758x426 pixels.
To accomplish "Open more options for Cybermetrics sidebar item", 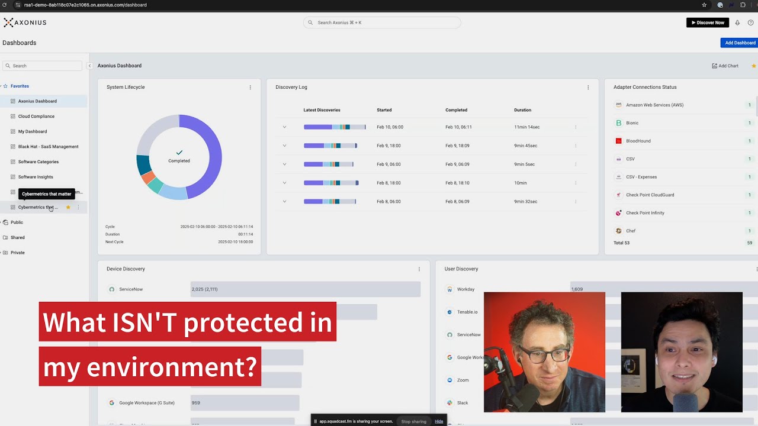I will pyautogui.click(x=78, y=207).
